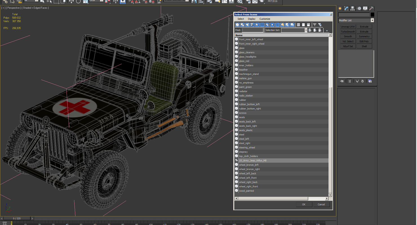
Task: Open the Customize menu in dialog
Action: (265, 19)
